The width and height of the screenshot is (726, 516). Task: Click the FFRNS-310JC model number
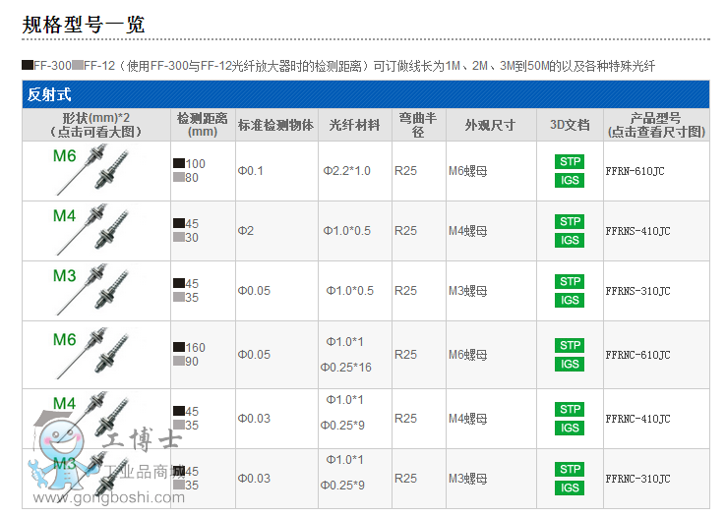tap(637, 291)
